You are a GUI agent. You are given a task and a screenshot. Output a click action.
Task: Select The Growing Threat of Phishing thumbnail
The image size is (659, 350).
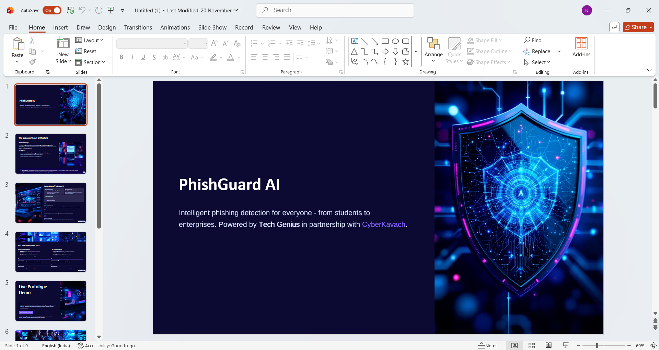(x=51, y=154)
